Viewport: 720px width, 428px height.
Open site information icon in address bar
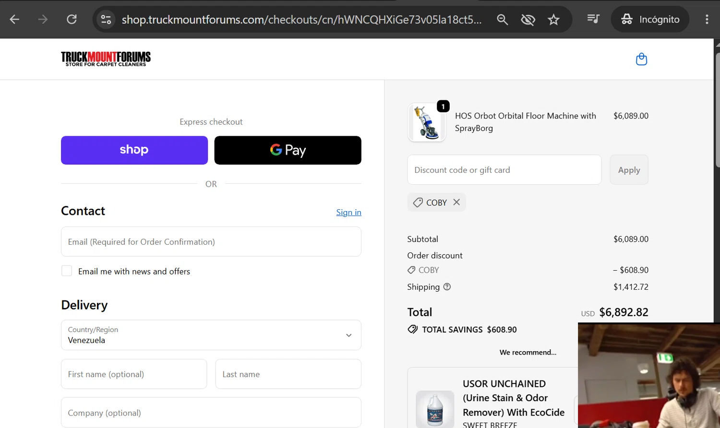[106, 19]
